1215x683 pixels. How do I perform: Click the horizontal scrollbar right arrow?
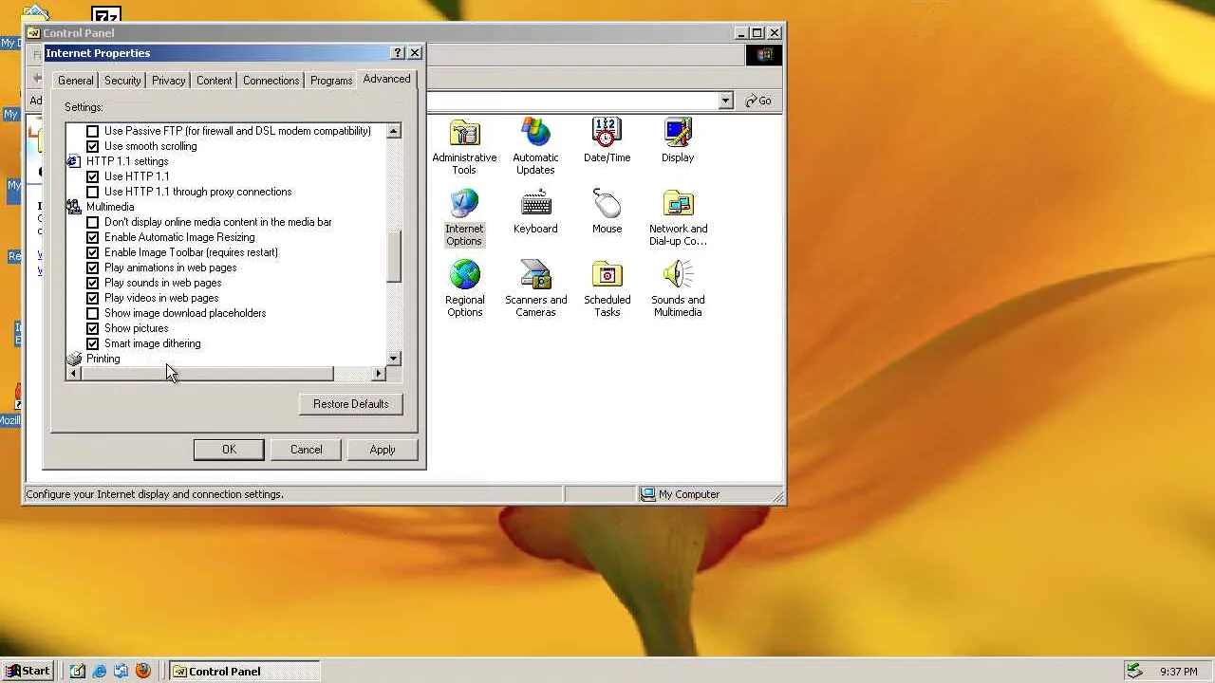point(379,374)
